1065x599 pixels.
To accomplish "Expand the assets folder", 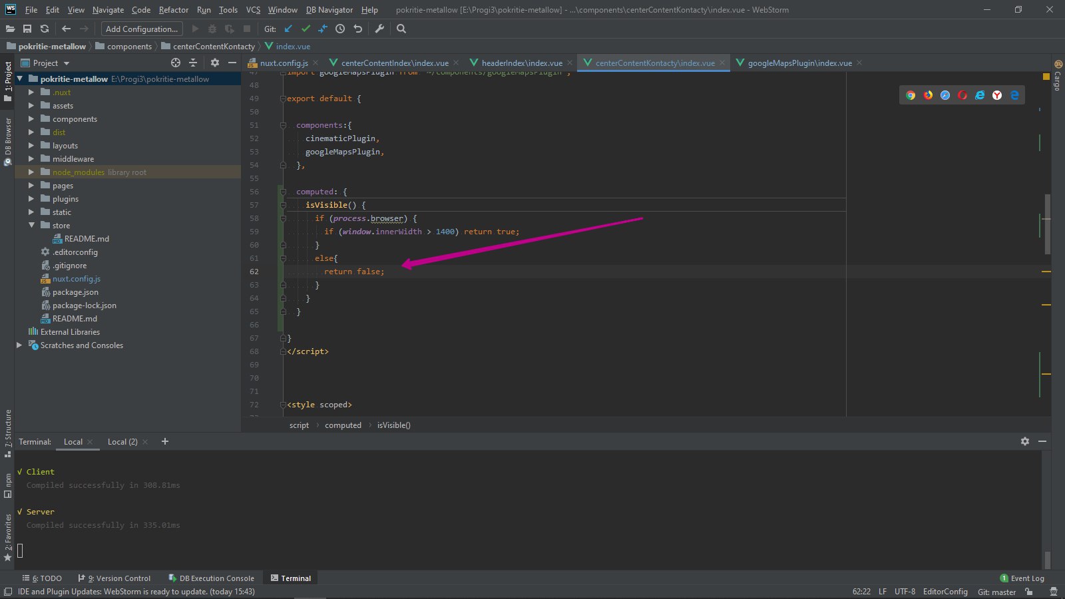I will 31,106.
